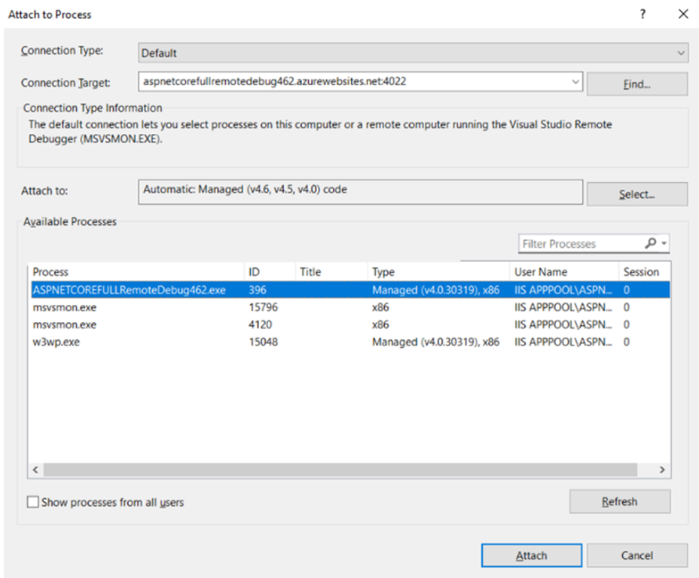The image size is (699, 578).
Task: Select the w3wp.exe process row
Action: coord(350,342)
